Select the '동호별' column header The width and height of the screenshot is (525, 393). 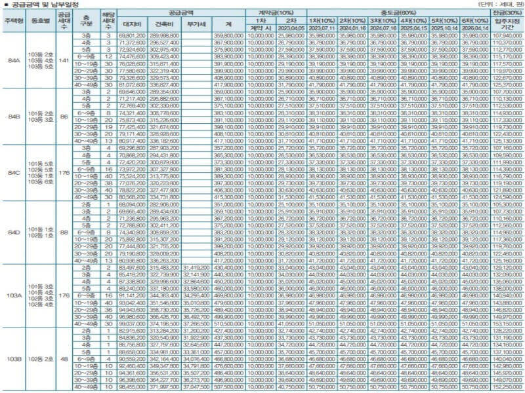41,21
